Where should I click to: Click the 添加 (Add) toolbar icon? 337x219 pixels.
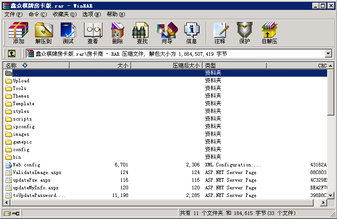(18, 33)
